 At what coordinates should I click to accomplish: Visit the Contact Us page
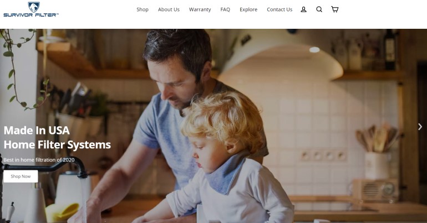tap(279, 9)
